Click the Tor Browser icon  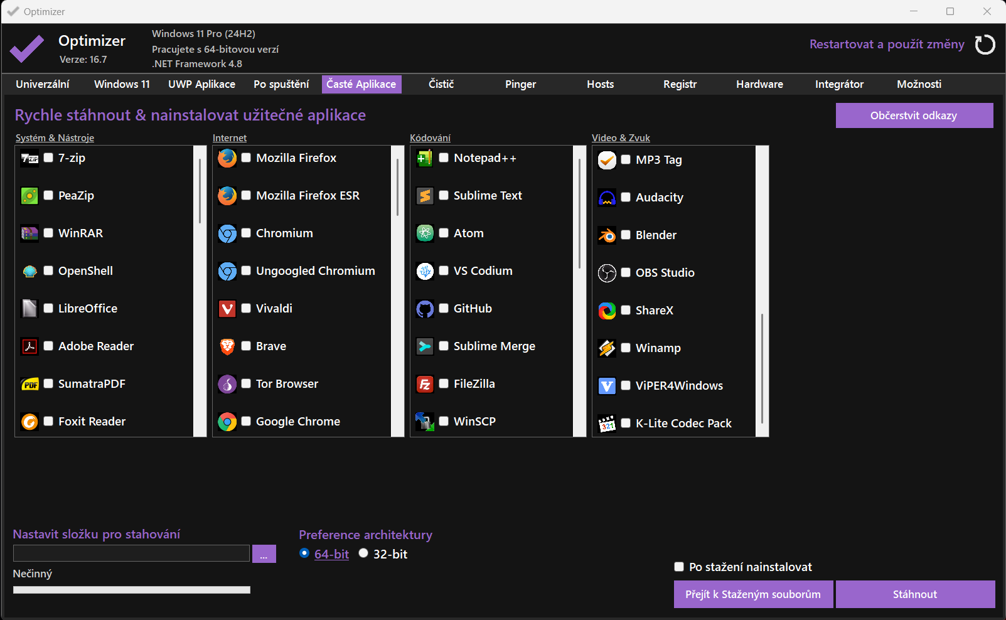(x=227, y=384)
